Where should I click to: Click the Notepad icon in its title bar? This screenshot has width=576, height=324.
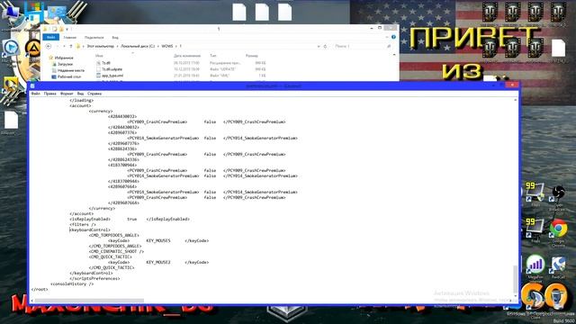[32, 86]
